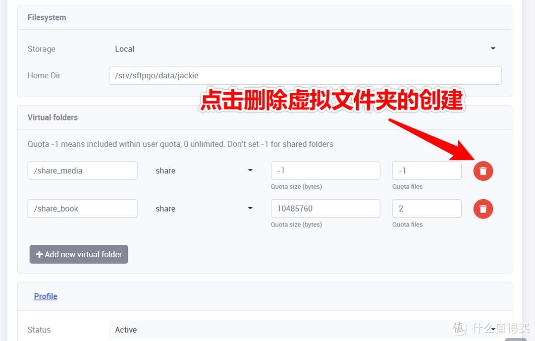Click the /share_media path input

click(x=82, y=170)
